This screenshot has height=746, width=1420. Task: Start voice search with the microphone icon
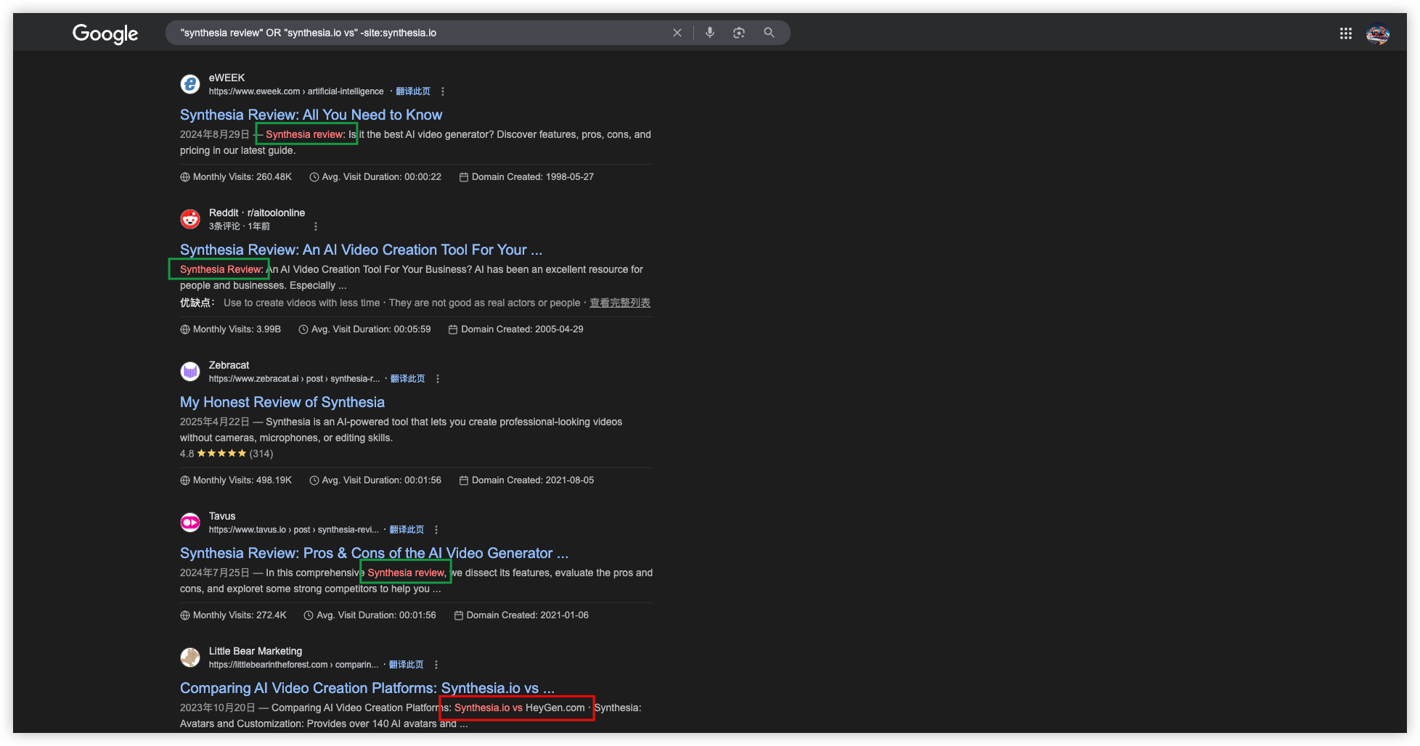(710, 33)
